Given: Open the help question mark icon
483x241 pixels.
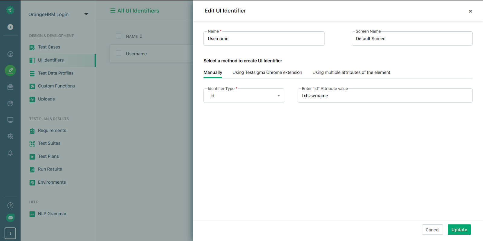Looking at the screenshot, I should [x=10, y=205].
